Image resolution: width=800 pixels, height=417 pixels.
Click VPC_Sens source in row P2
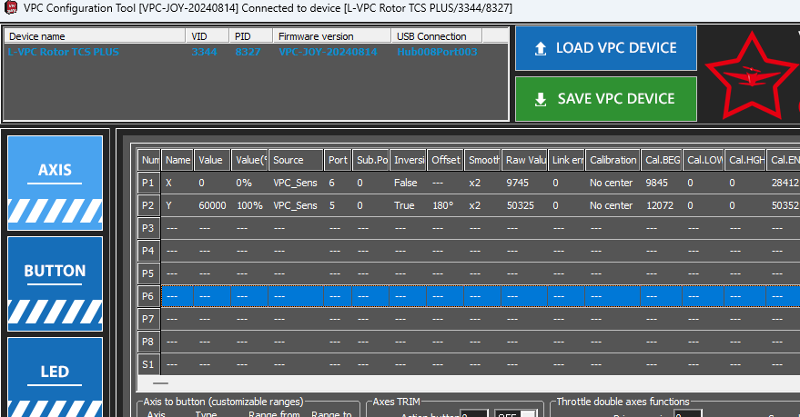pyautogui.click(x=296, y=205)
